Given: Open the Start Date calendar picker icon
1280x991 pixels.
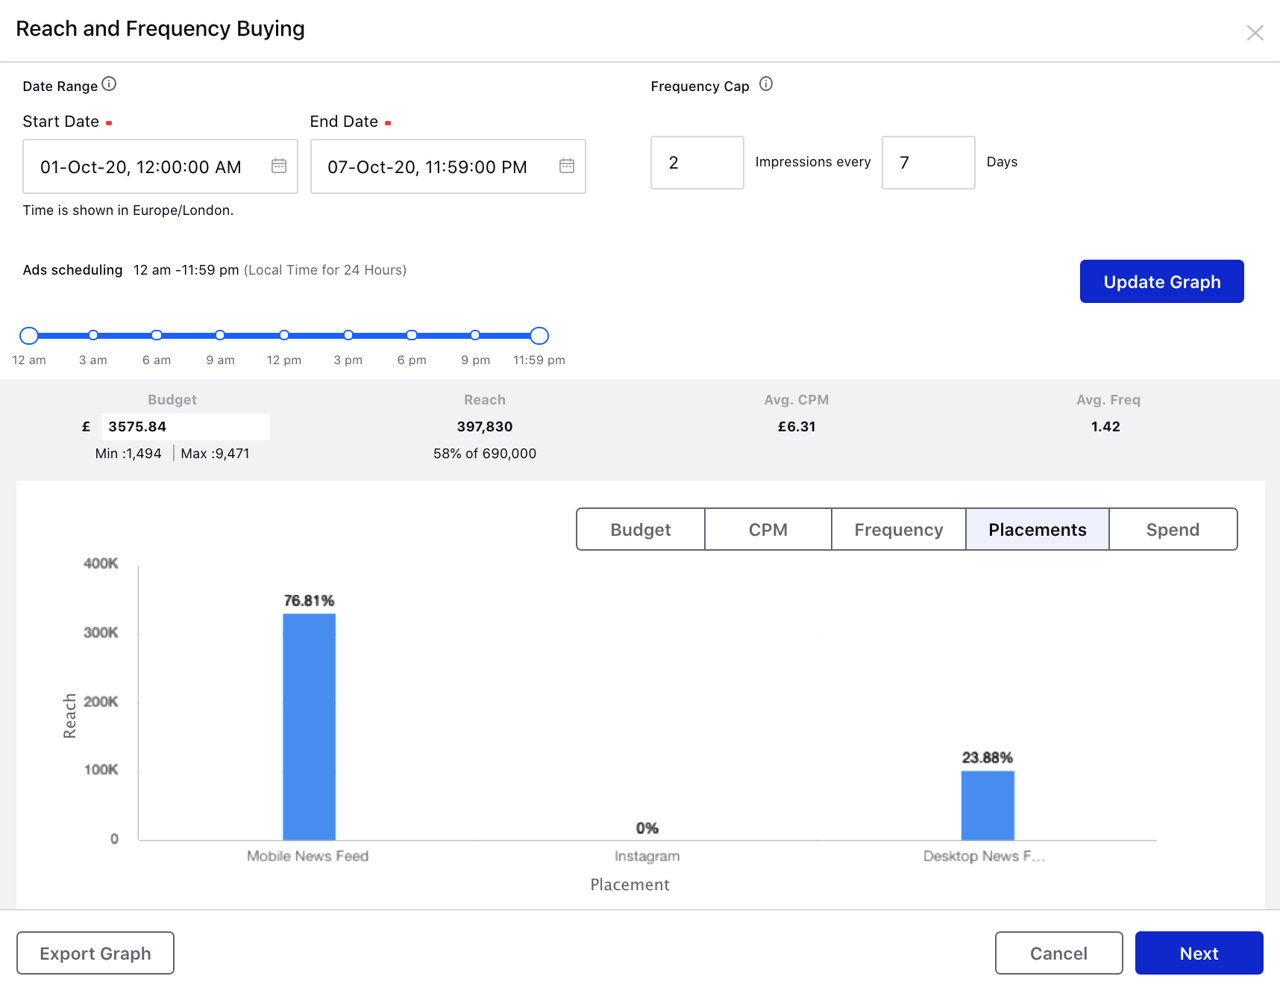Looking at the screenshot, I should point(279,166).
